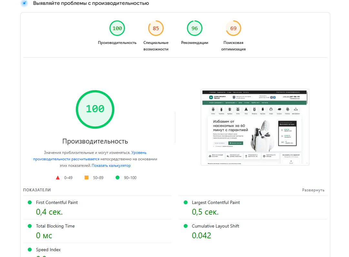Click the blue radar icon beside heading
The image size is (349, 257).
(x=24, y=3)
